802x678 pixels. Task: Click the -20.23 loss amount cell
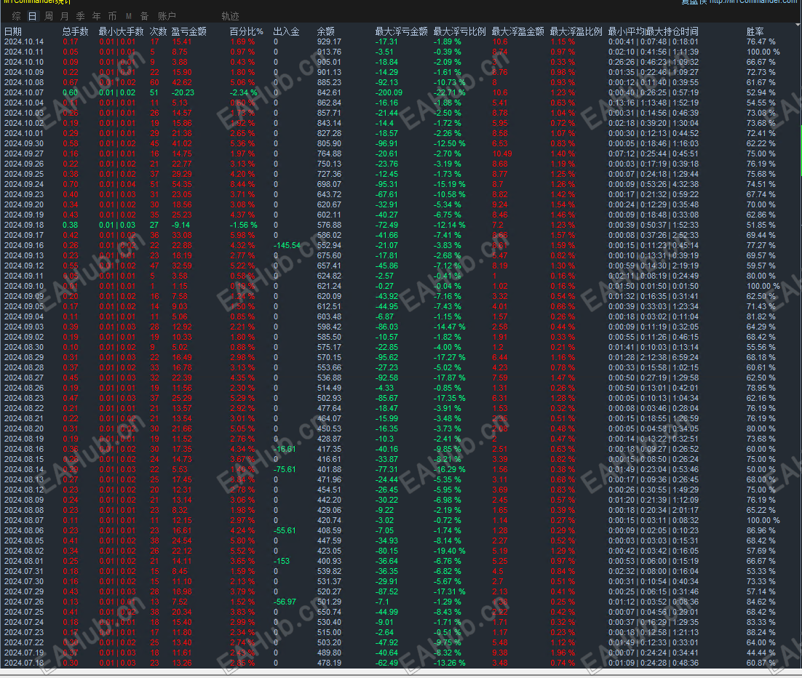(x=183, y=93)
